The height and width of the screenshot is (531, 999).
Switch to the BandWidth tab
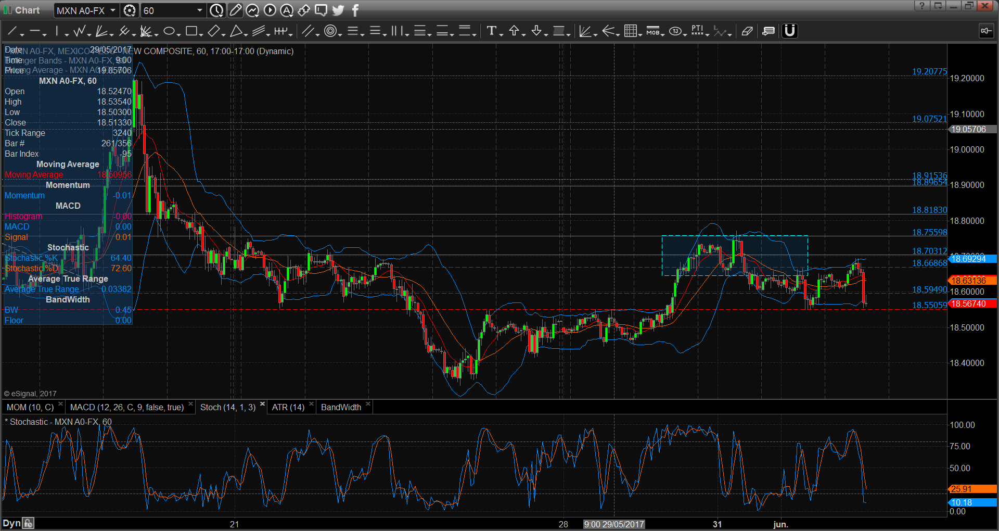coord(341,407)
